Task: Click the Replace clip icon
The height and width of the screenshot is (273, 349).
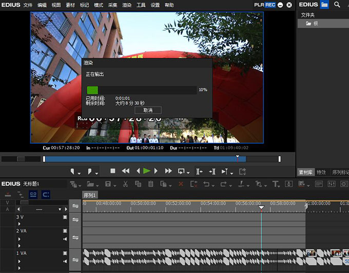Action: coord(163,184)
